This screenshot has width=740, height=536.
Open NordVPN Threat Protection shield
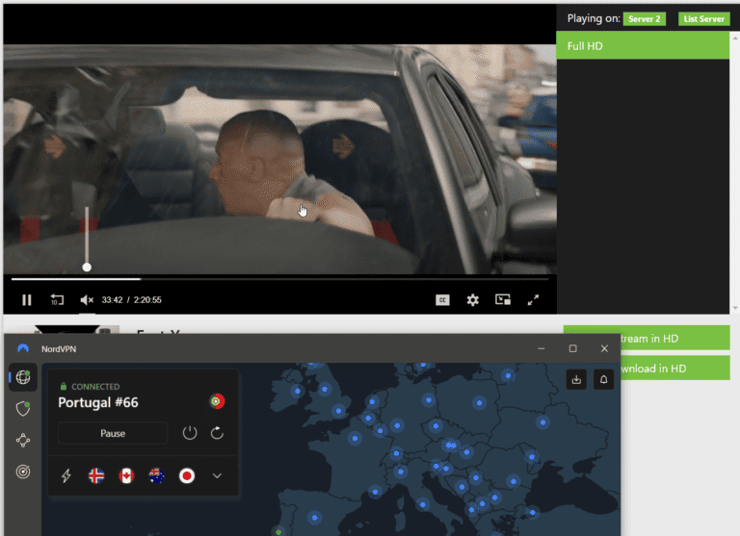click(x=23, y=408)
